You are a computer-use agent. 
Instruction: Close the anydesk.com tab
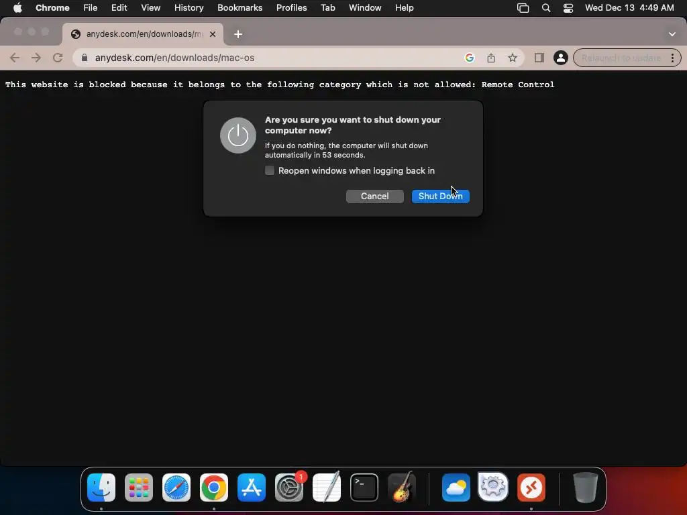pos(213,34)
